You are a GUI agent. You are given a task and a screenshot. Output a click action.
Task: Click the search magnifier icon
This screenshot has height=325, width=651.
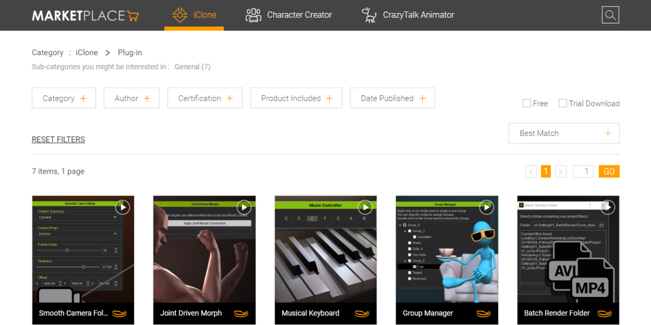(610, 15)
